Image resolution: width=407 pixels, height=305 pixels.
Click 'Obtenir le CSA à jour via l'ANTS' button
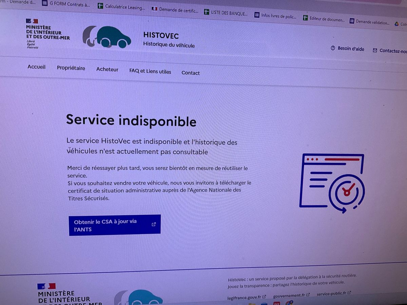click(x=115, y=225)
